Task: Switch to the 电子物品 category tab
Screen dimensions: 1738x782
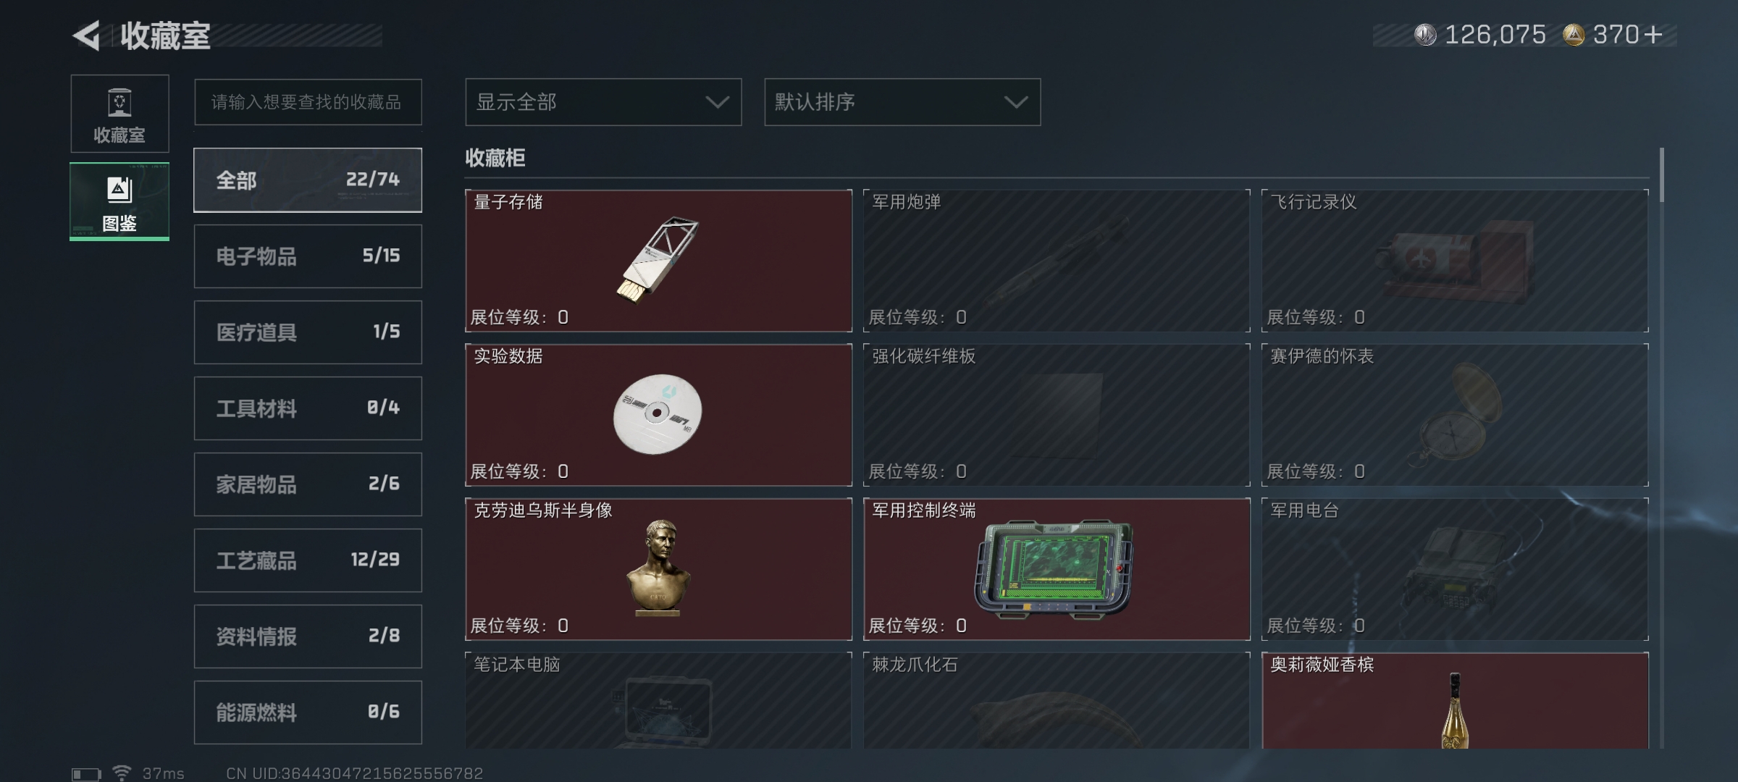Action: pyautogui.click(x=308, y=256)
